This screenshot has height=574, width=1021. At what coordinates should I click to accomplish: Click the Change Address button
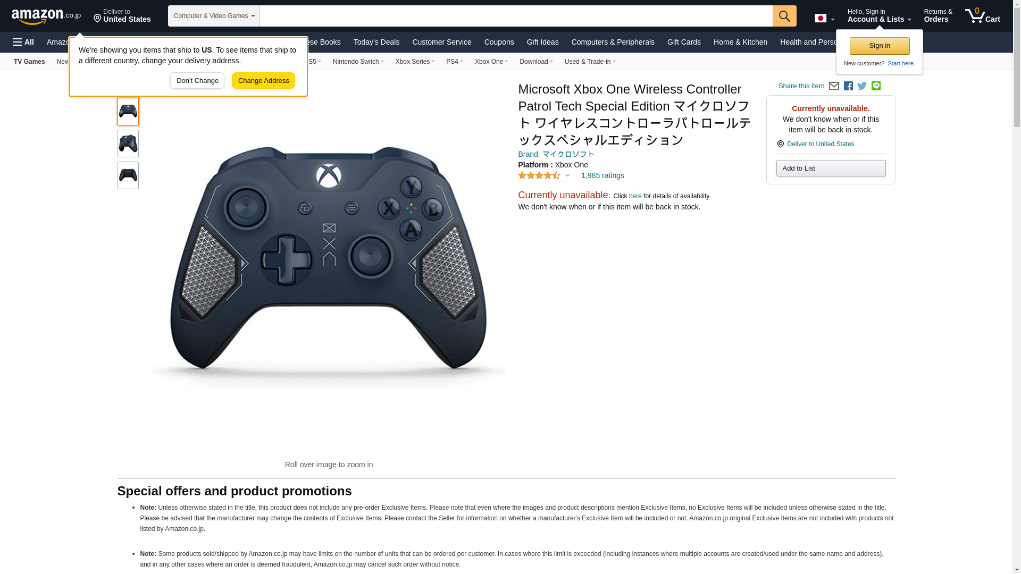pyautogui.click(x=263, y=81)
